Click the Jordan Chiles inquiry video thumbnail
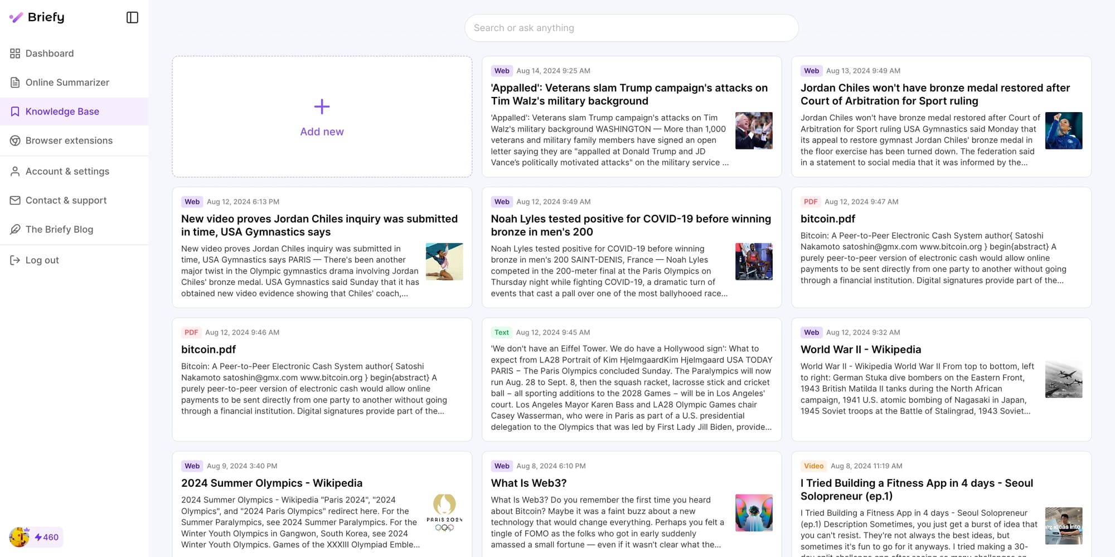1115x557 pixels. tap(444, 261)
